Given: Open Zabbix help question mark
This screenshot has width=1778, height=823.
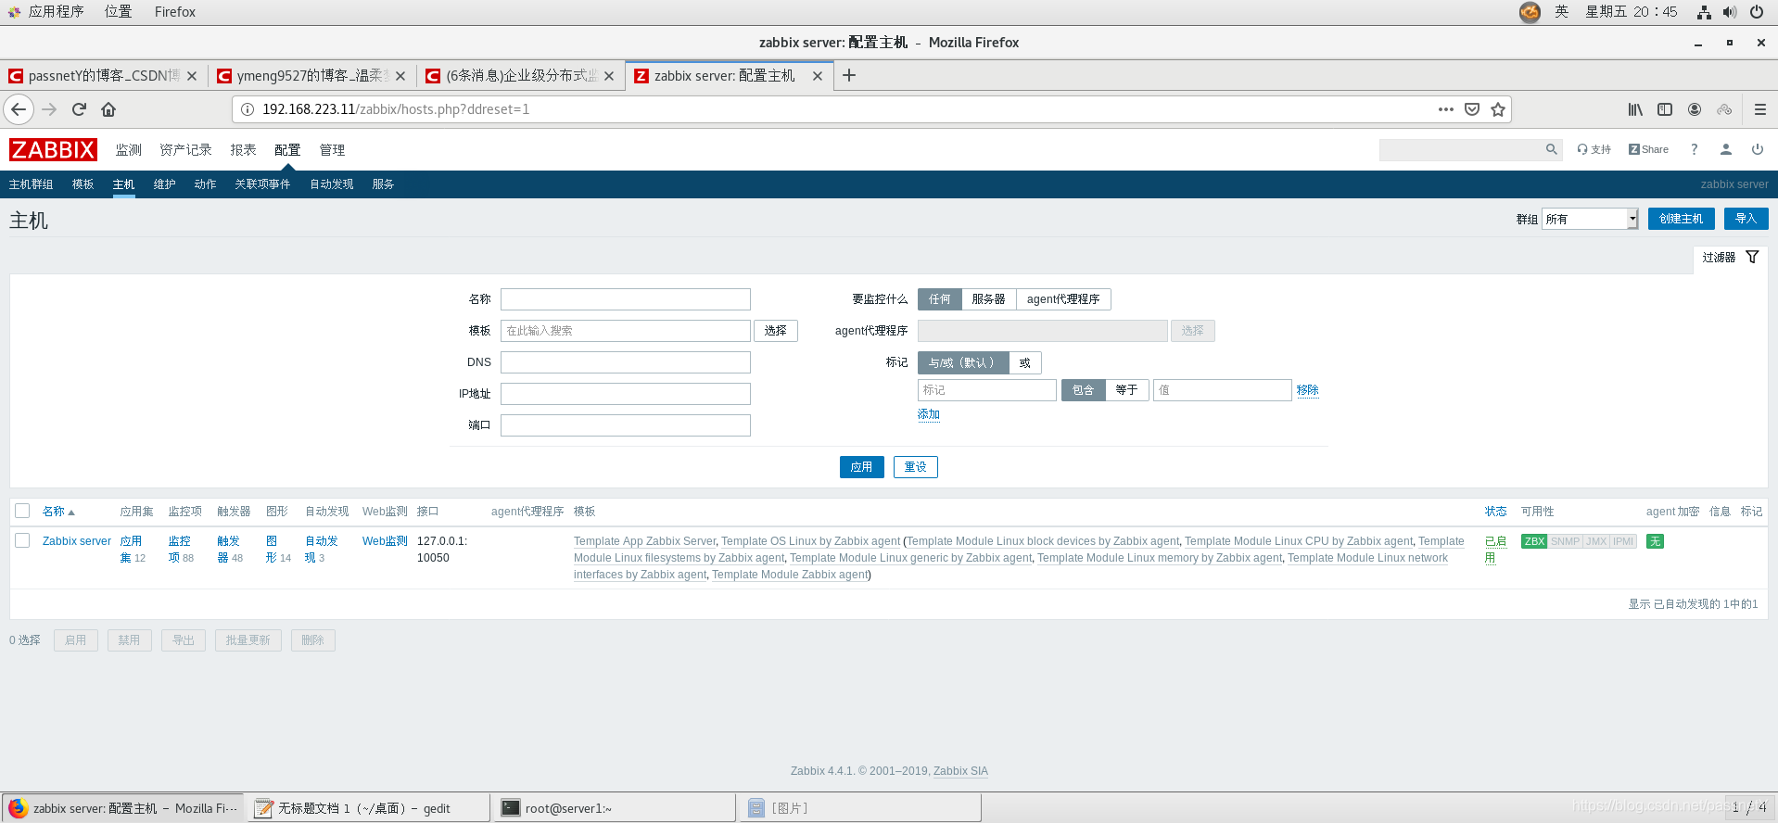Looking at the screenshot, I should coord(1694,149).
